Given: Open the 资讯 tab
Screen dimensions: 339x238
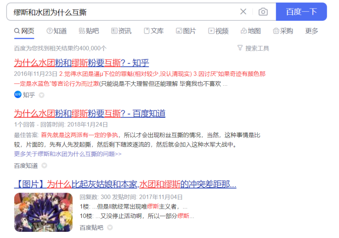Looking at the screenshot, I should tap(121, 31).
